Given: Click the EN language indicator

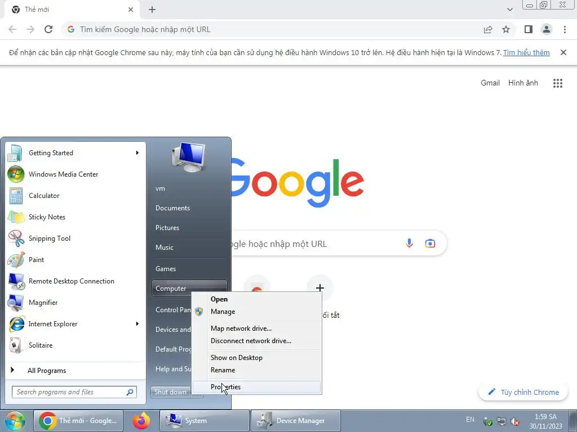Looking at the screenshot, I should (470, 420).
